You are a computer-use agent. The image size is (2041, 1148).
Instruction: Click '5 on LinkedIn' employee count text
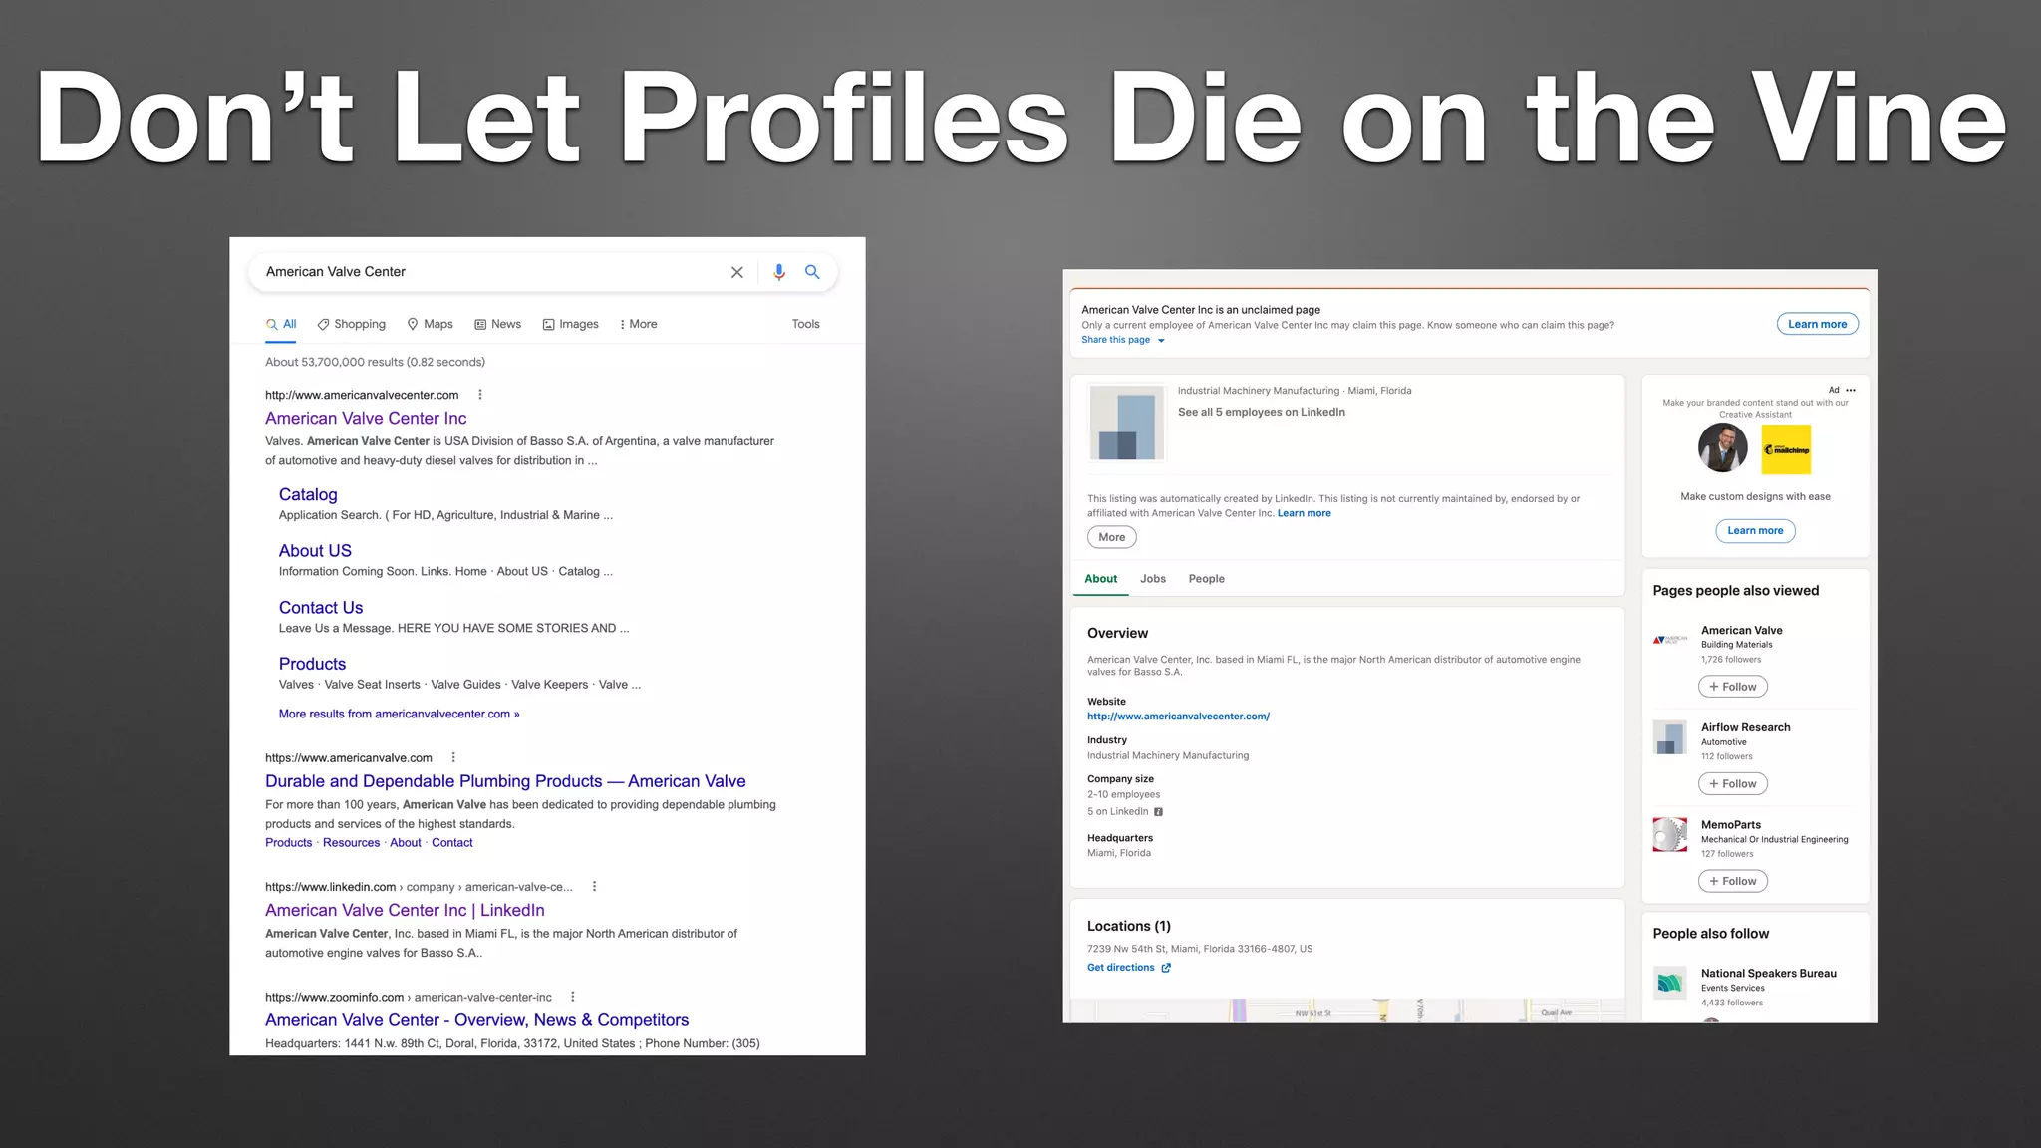point(1117,812)
